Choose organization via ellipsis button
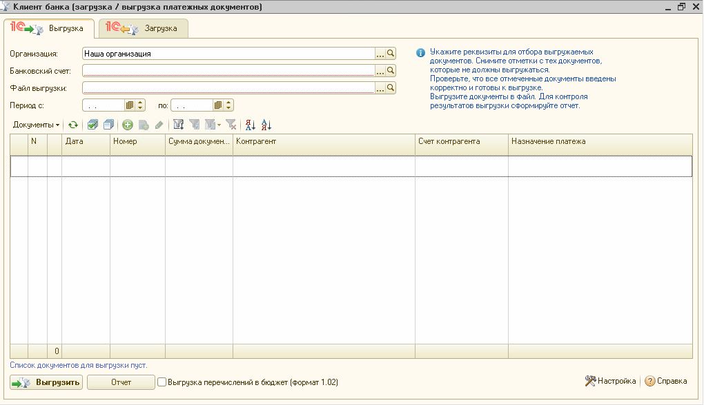The width and height of the screenshot is (704, 405). pyautogui.click(x=380, y=54)
